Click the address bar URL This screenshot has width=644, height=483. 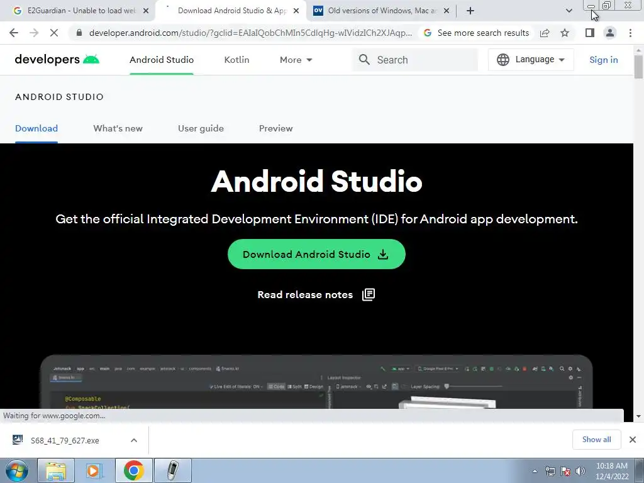tap(250, 33)
